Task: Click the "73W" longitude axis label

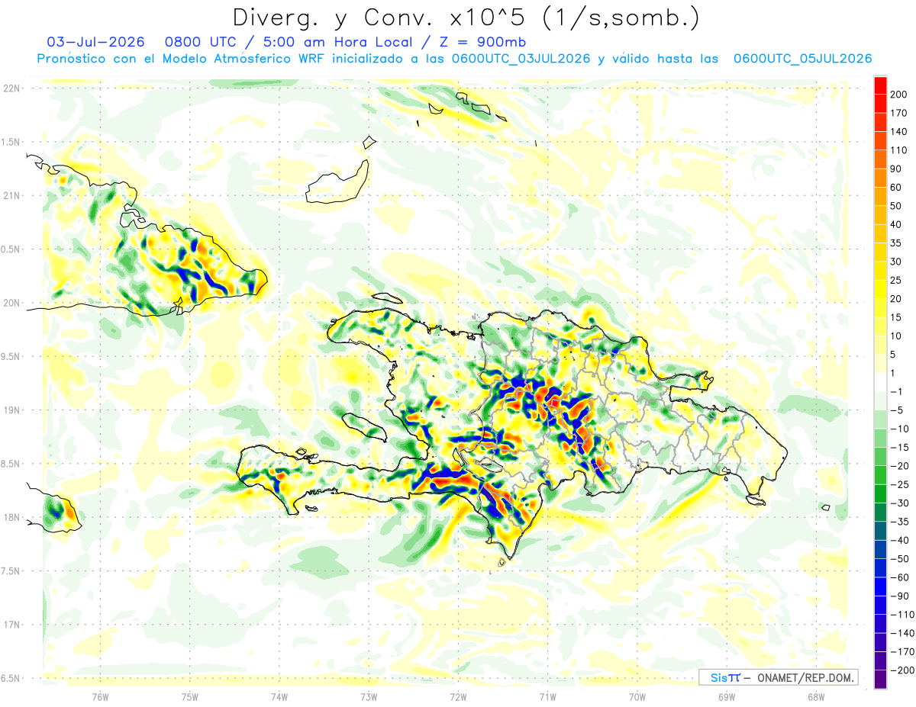Action: (x=369, y=696)
